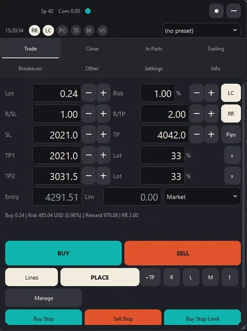
Task: Decrease the R/SL value with minus
Action: click(x=89, y=114)
